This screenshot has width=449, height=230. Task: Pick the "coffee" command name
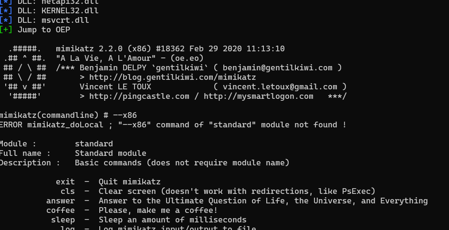pos(60,210)
